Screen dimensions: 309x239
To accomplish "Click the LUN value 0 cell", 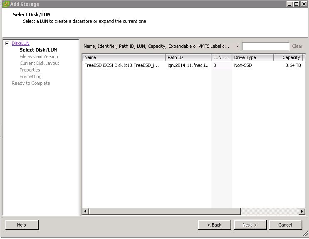I will (x=215, y=65).
